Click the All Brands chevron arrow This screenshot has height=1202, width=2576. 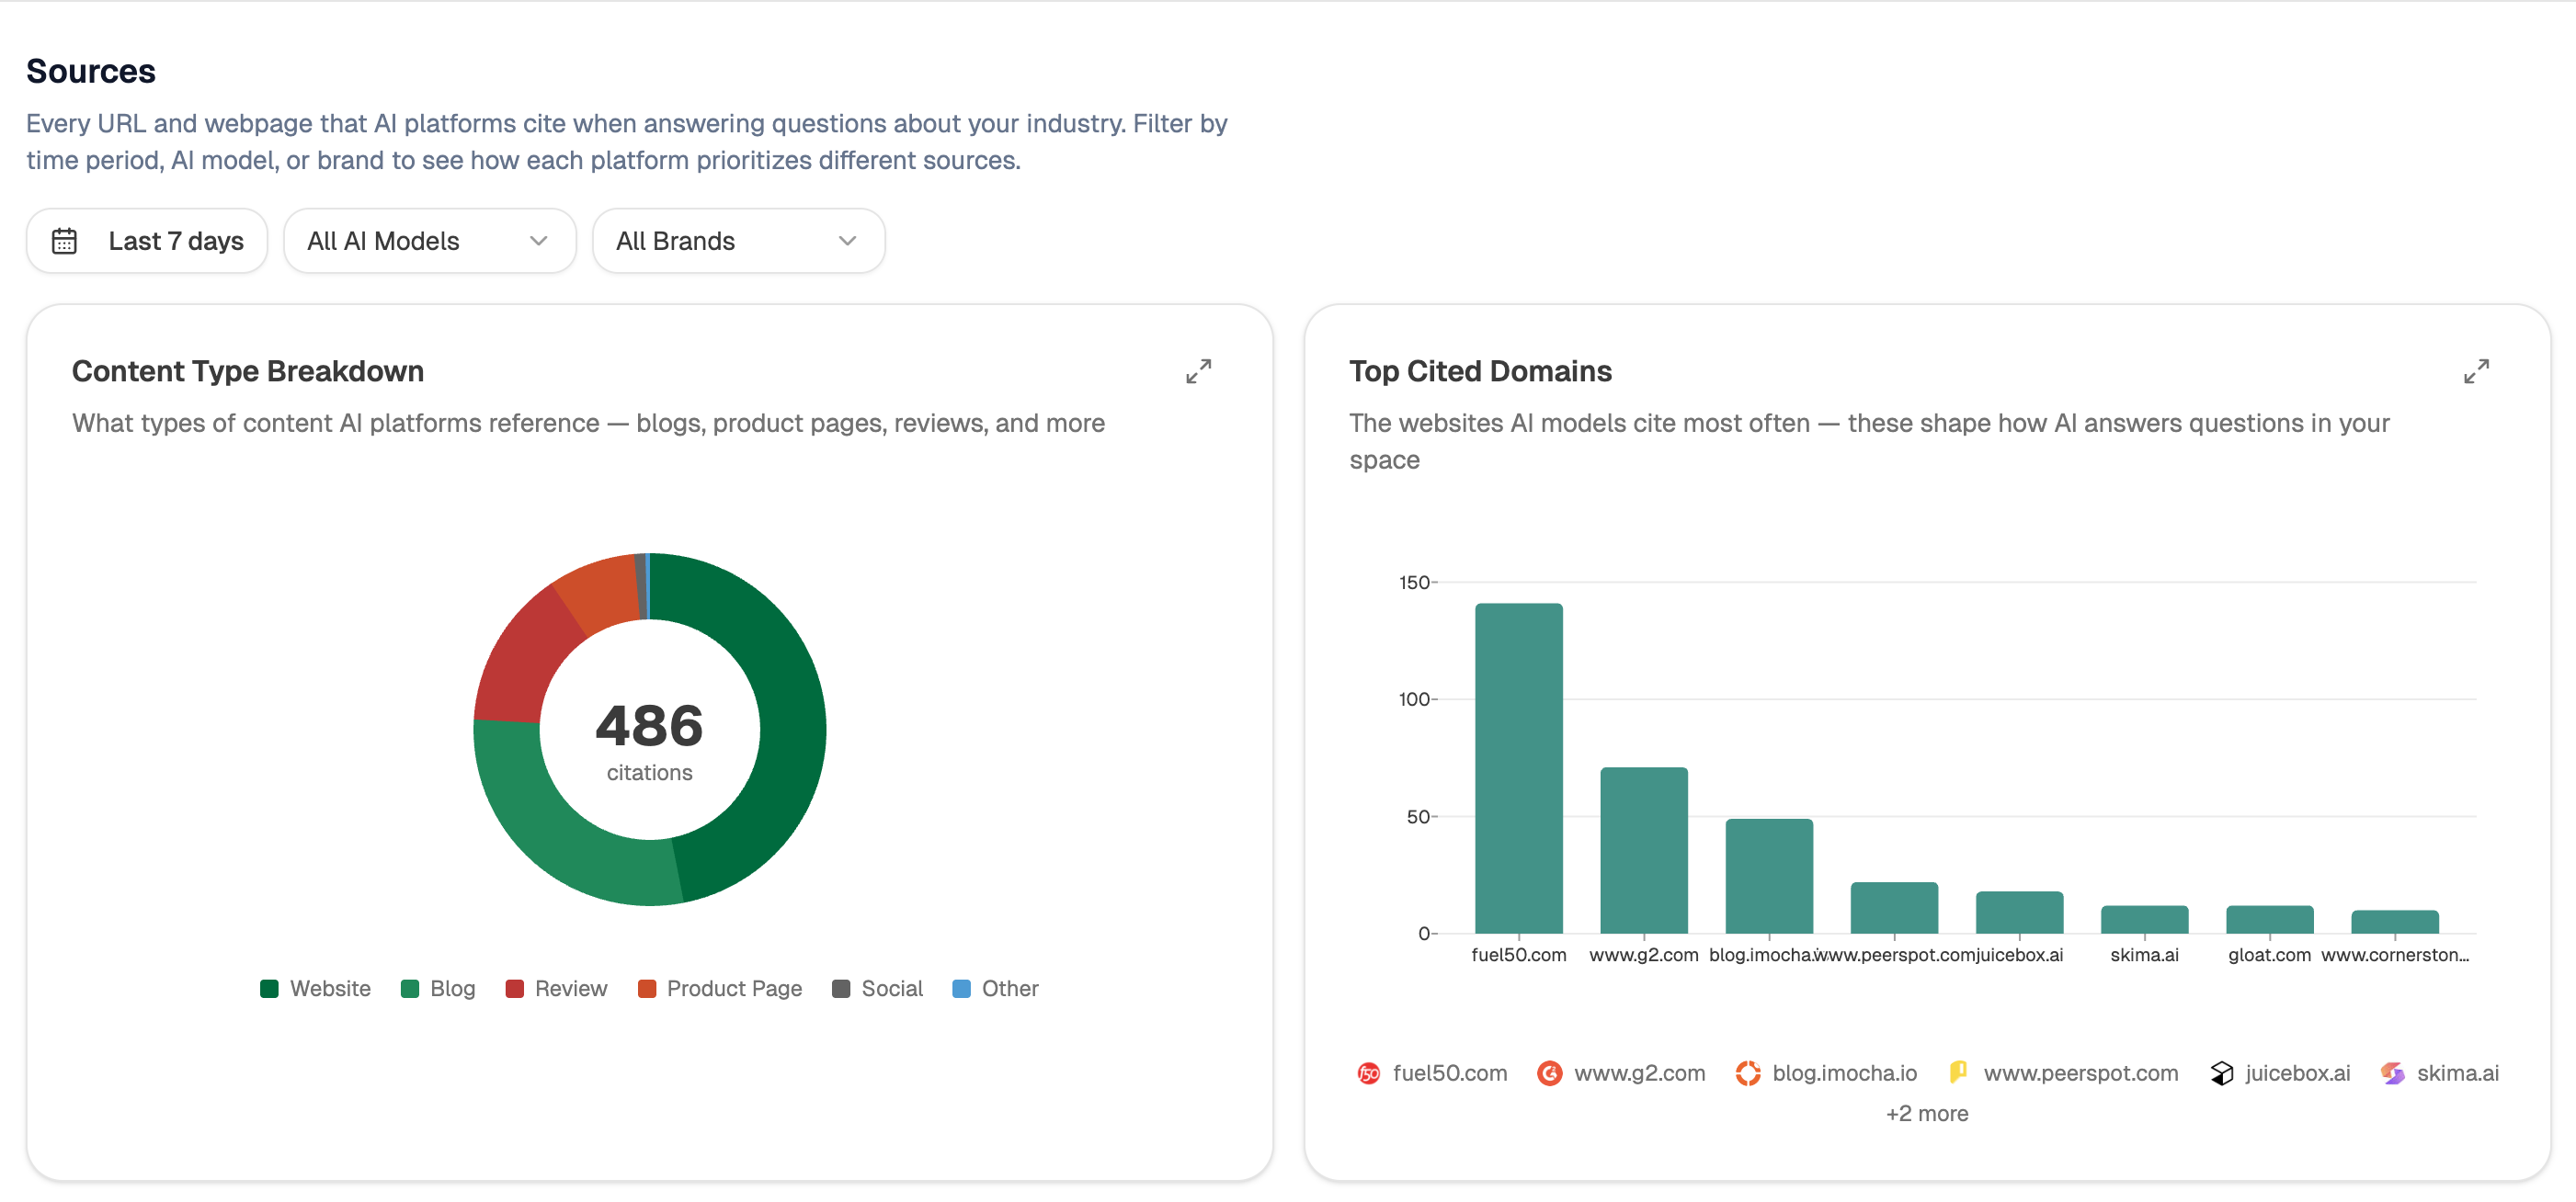coord(847,241)
